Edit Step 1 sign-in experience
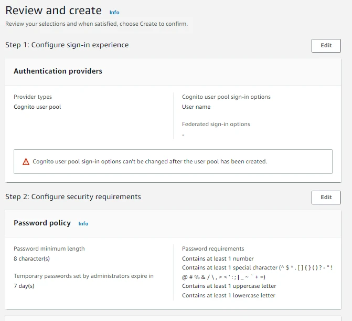Screen dimensions: 352x321 326,45
